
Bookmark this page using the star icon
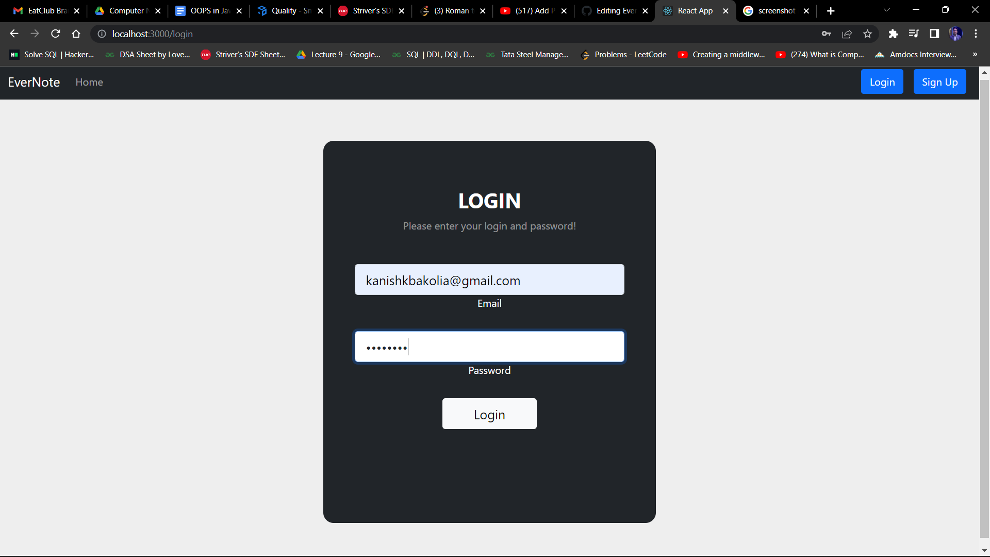867,34
